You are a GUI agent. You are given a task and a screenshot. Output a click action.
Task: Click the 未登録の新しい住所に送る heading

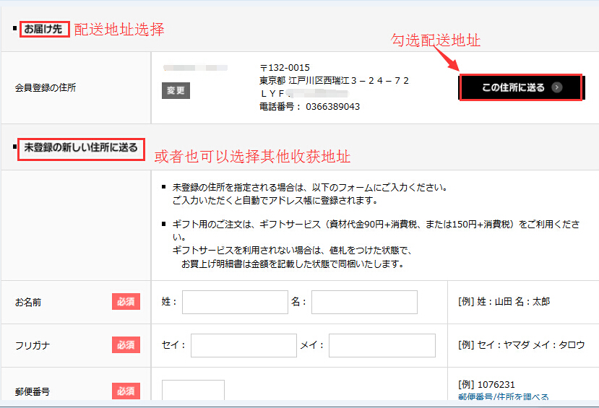click(80, 147)
